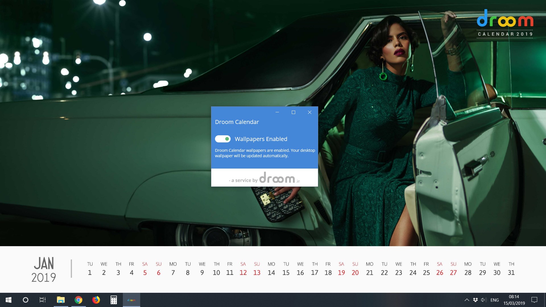Open the volume speaker control
This screenshot has height=307, width=546.
(483, 300)
